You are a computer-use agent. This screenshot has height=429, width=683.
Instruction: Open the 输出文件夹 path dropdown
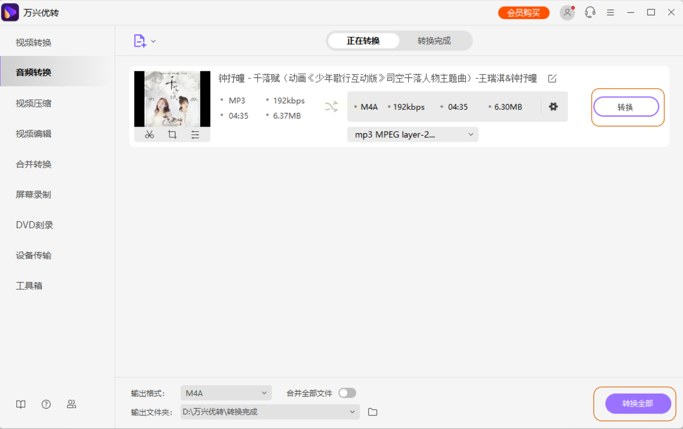click(x=270, y=412)
